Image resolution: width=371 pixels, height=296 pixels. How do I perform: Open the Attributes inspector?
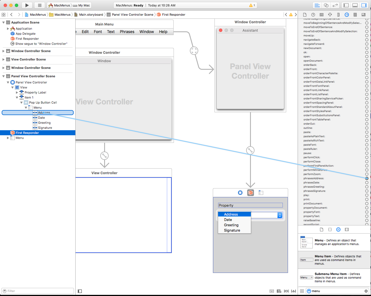click(330, 15)
